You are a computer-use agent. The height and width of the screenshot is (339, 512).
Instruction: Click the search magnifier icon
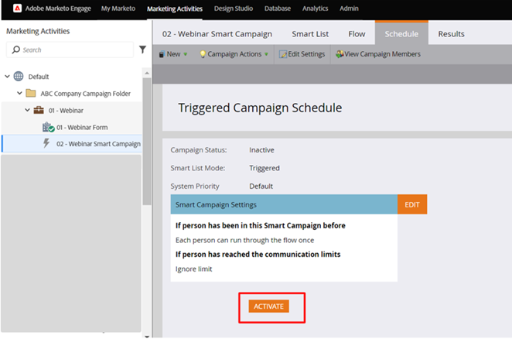pos(15,50)
